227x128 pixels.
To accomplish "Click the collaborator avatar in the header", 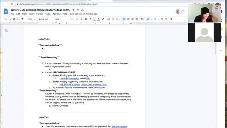I will coord(178,11).
